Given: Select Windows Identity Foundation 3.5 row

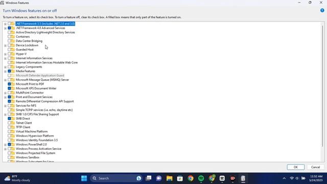Looking at the screenshot, I should [37, 140].
